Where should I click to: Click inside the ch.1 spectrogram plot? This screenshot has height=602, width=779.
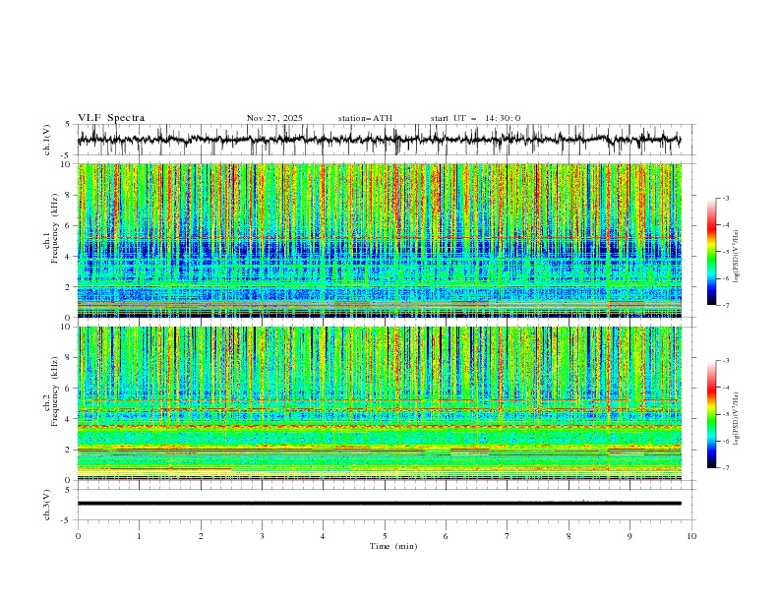click(384, 240)
